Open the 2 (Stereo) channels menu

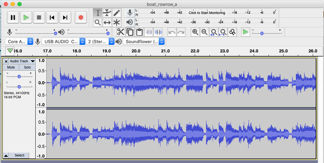point(100,41)
